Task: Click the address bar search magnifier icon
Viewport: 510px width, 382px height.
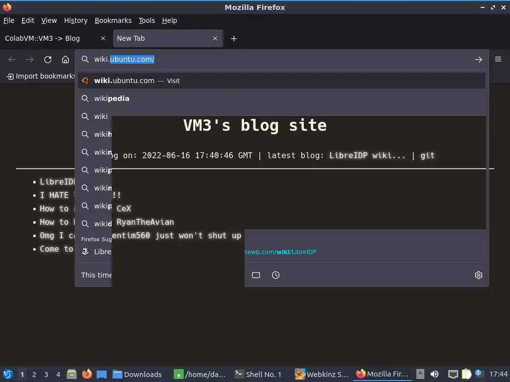Action: tap(85, 59)
